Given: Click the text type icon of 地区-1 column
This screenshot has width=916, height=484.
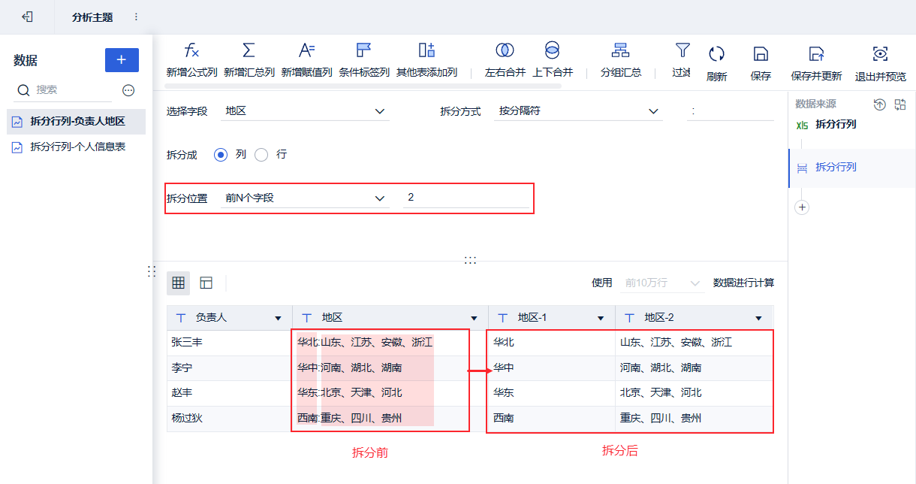Looking at the screenshot, I should (503, 319).
